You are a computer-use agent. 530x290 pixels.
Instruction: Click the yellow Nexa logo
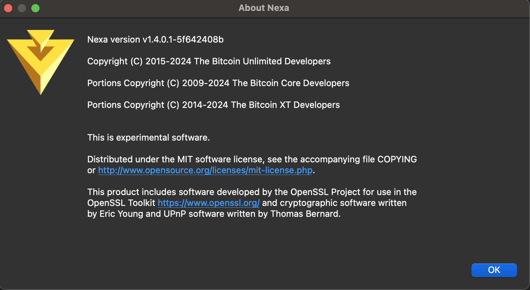click(x=41, y=62)
